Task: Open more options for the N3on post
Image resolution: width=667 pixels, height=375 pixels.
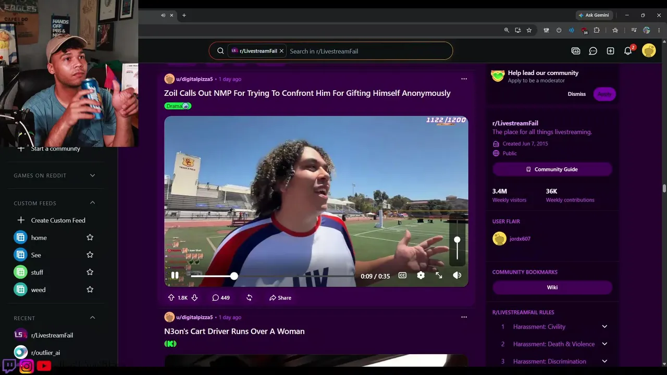Action: tap(464, 317)
